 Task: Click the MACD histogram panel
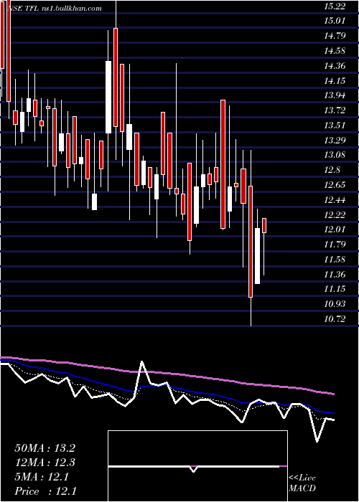point(197,466)
